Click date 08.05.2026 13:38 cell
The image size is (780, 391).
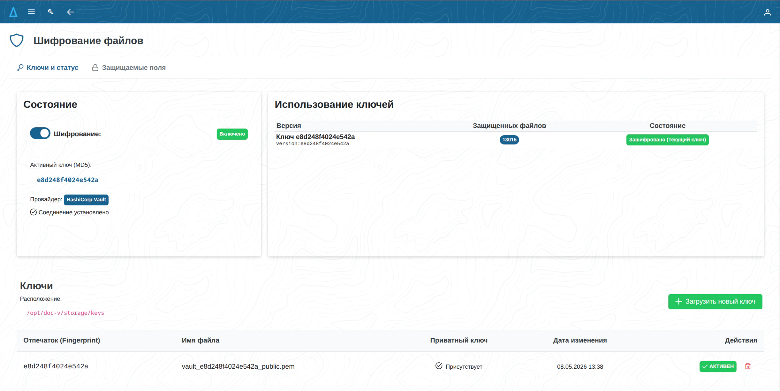pyautogui.click(x=580, y=367)
